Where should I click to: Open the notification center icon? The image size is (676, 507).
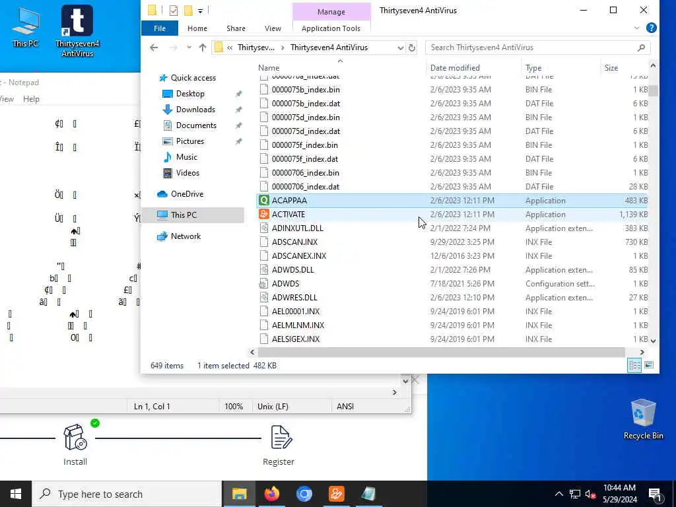656,494
